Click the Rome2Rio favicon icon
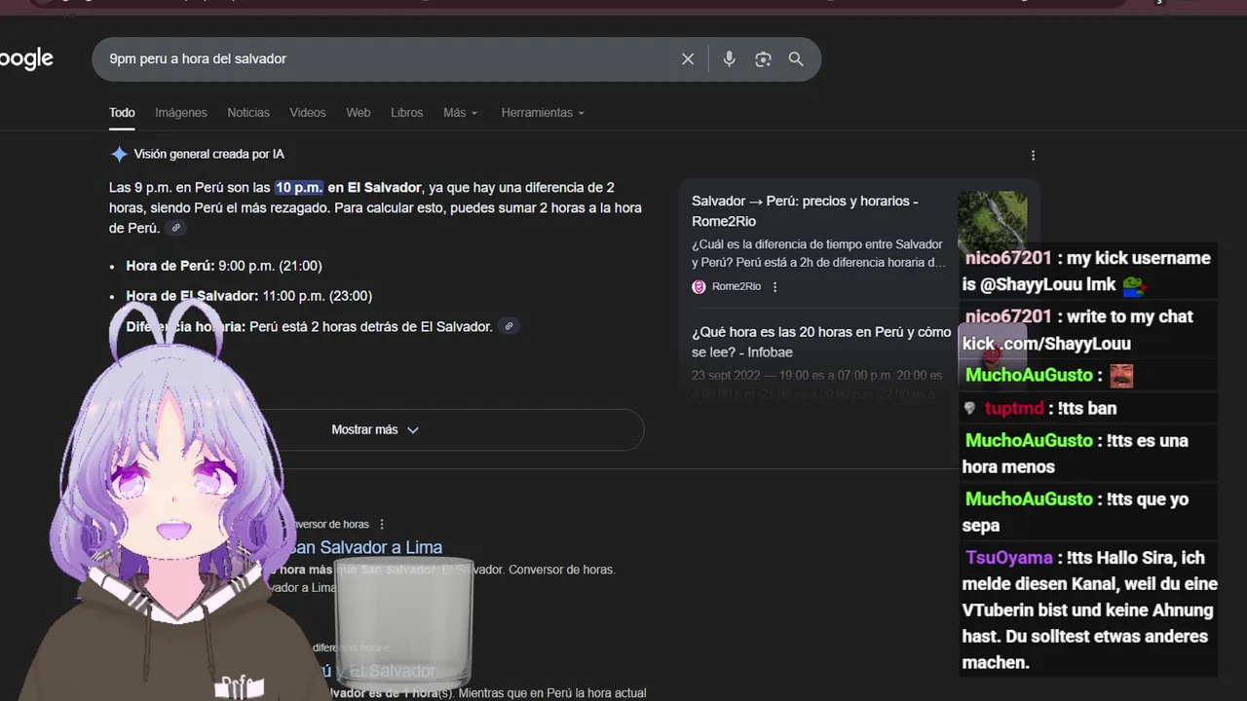Viewport: 1247px width, 701px height. 699,286
